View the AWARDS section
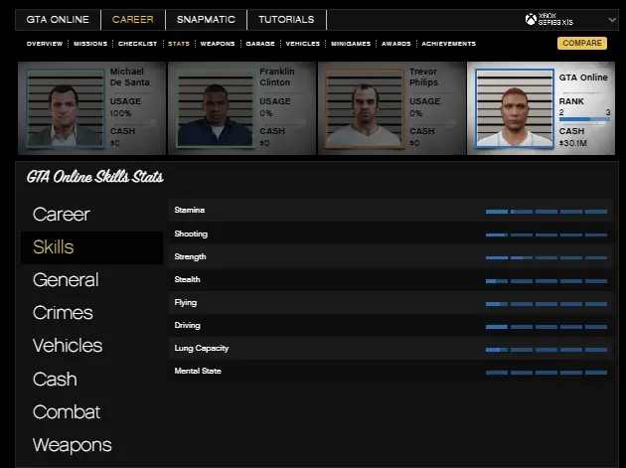This screenshot has height=468, width=626. click(396, 44)
